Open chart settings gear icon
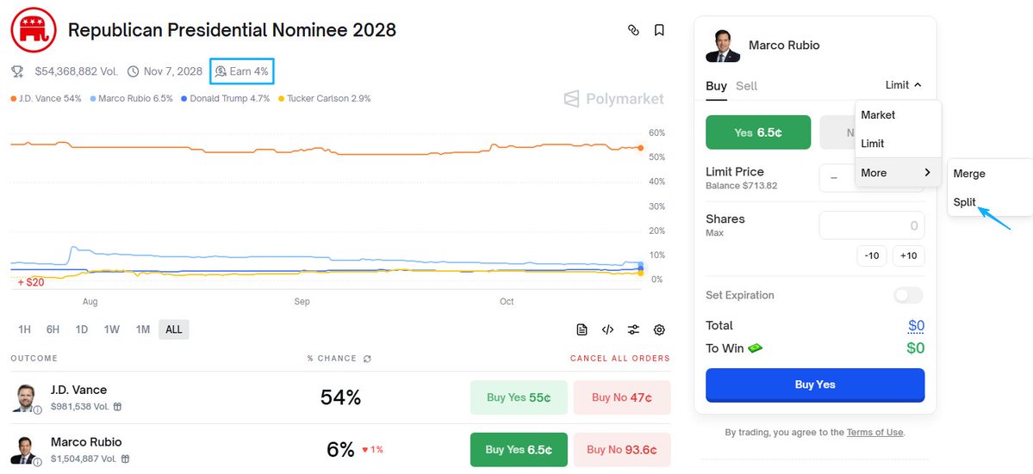This screenshot has height=474, width=1033. [659, 329]
